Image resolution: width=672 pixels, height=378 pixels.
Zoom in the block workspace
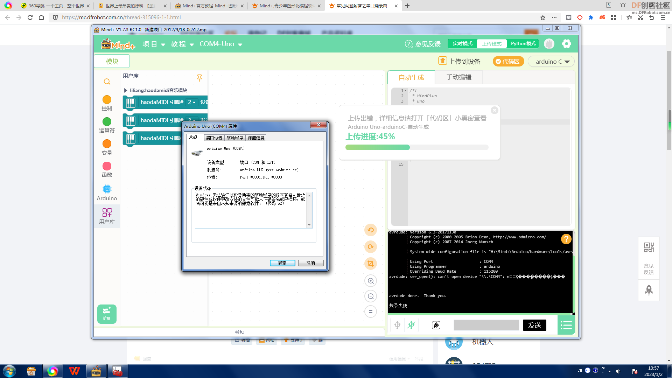[371, 281]
